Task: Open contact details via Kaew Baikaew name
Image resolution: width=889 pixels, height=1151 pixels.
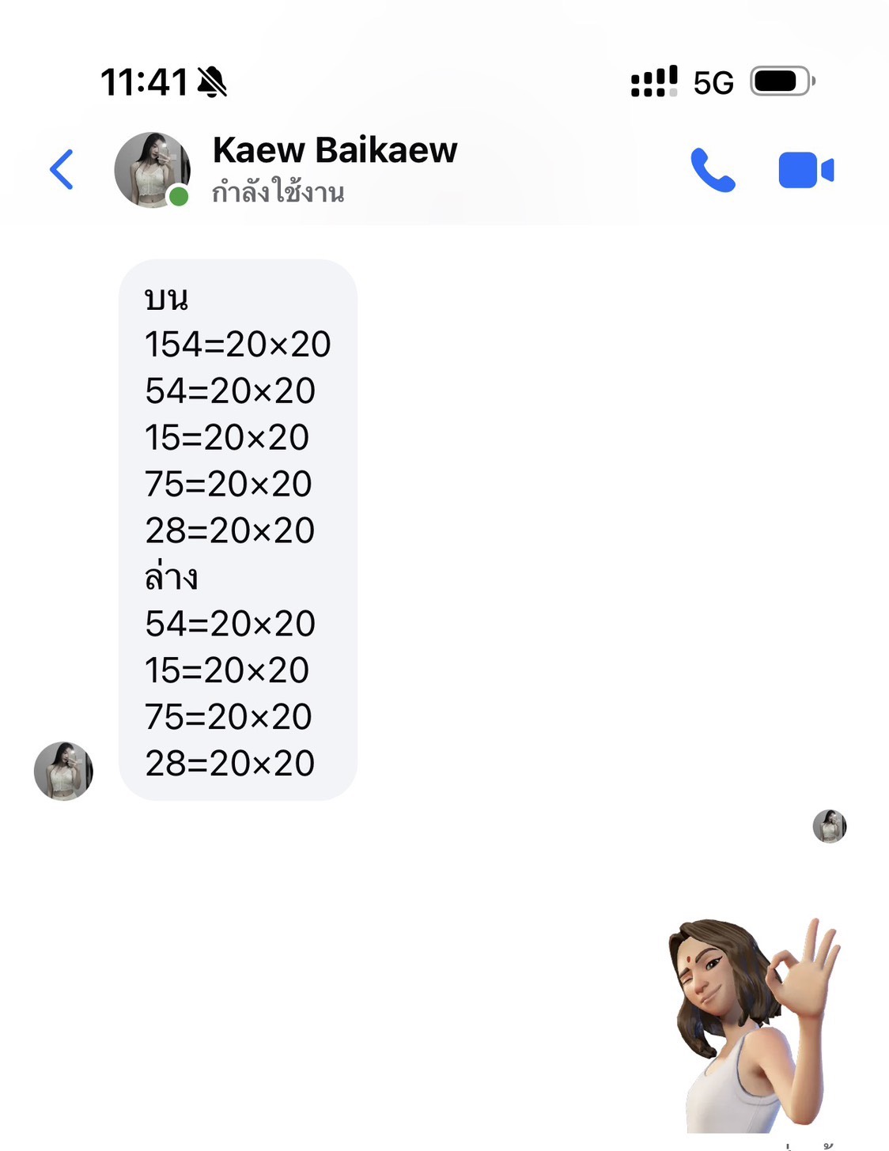Action: click(x=335, y=149)
